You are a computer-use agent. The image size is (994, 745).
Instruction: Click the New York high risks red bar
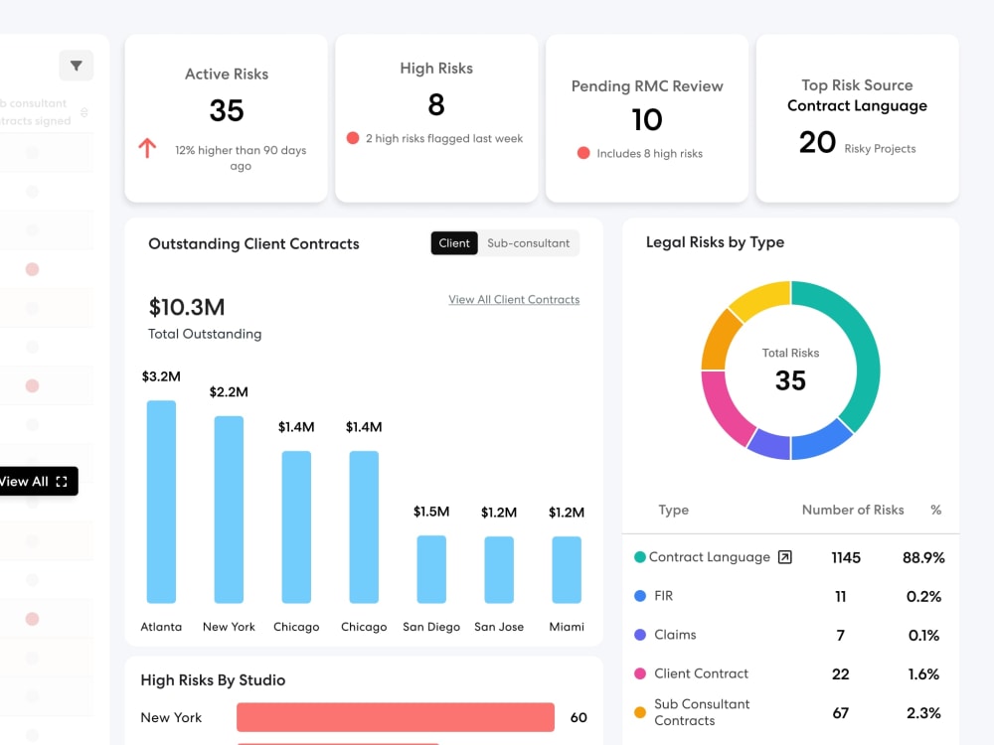pos(396,717)
